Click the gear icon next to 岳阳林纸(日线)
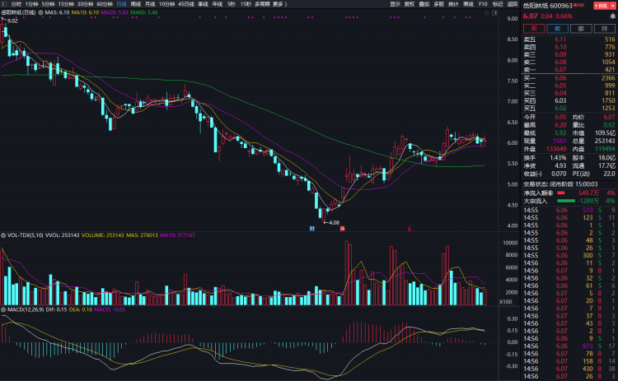Screen dimensions: 618x381 point(40,14)
